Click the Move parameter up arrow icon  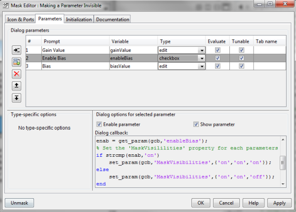tap(17, 86)
